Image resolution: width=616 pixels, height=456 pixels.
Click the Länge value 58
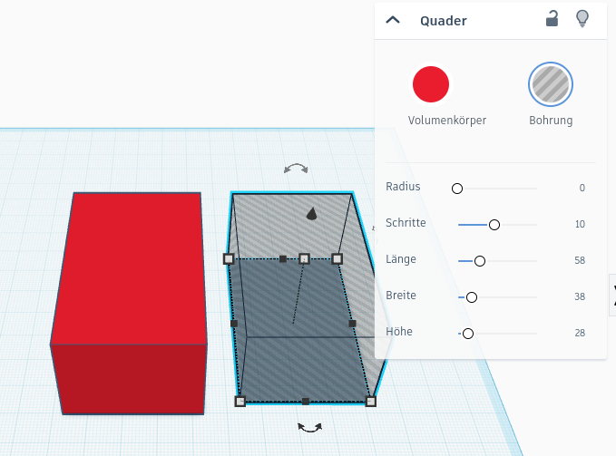click(x=580, y=260)
